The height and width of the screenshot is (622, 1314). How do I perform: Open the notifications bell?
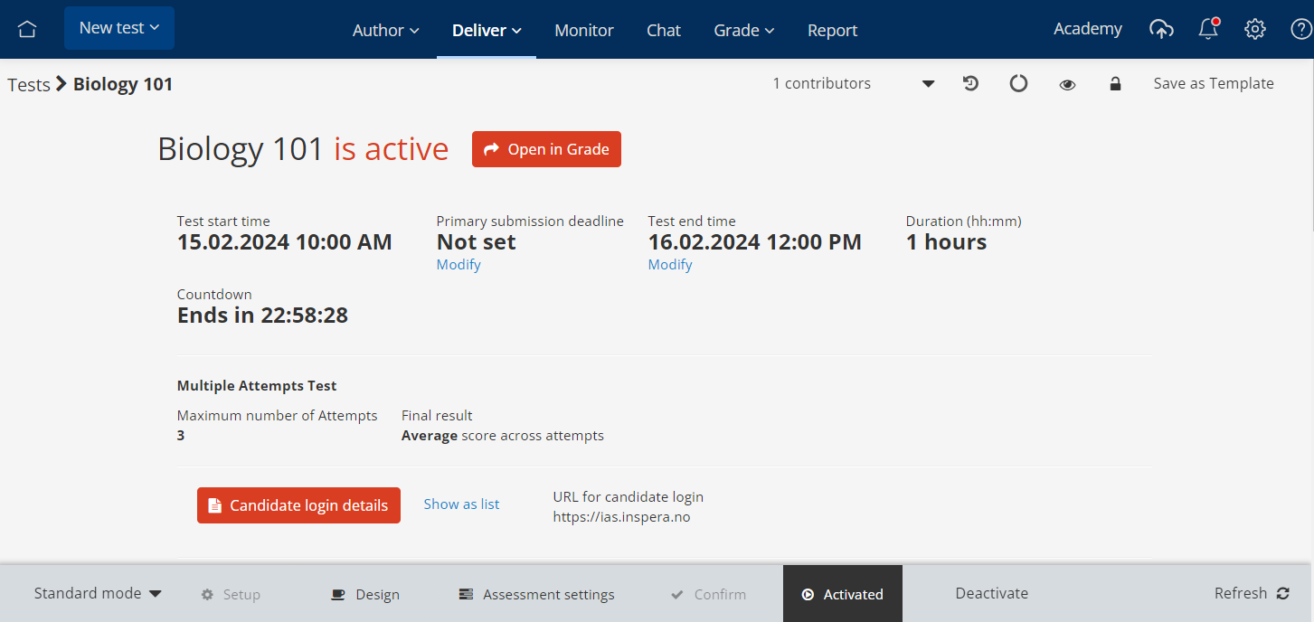point(1208,29)
